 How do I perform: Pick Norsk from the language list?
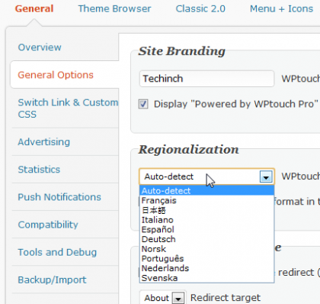[206, 249]
